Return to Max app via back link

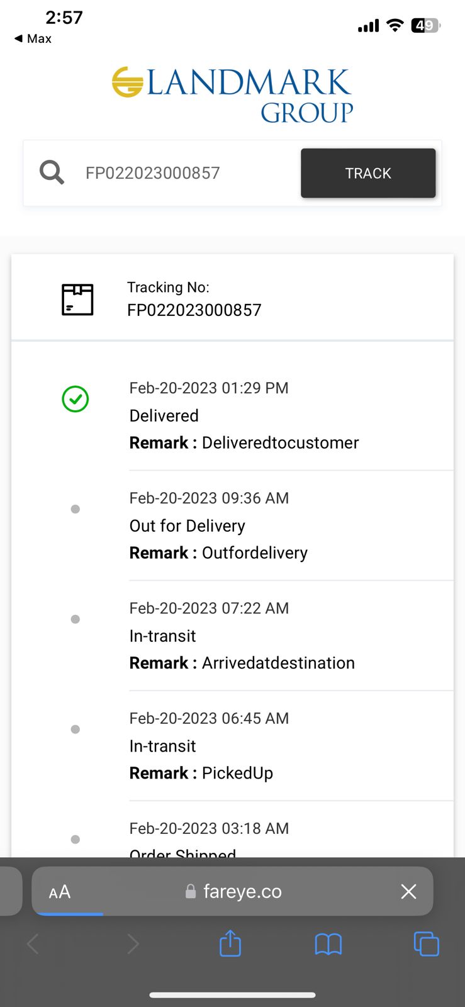33,38
